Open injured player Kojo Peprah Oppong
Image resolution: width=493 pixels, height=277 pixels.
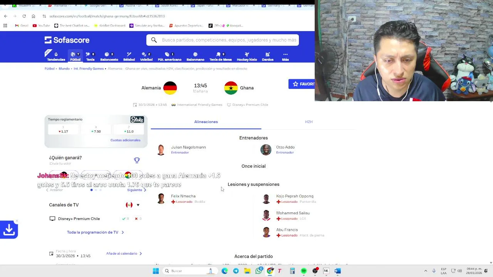[x=289, y=199]
